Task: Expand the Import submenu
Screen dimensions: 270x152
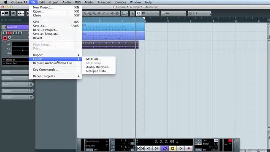Action: (x=55, y=55)
